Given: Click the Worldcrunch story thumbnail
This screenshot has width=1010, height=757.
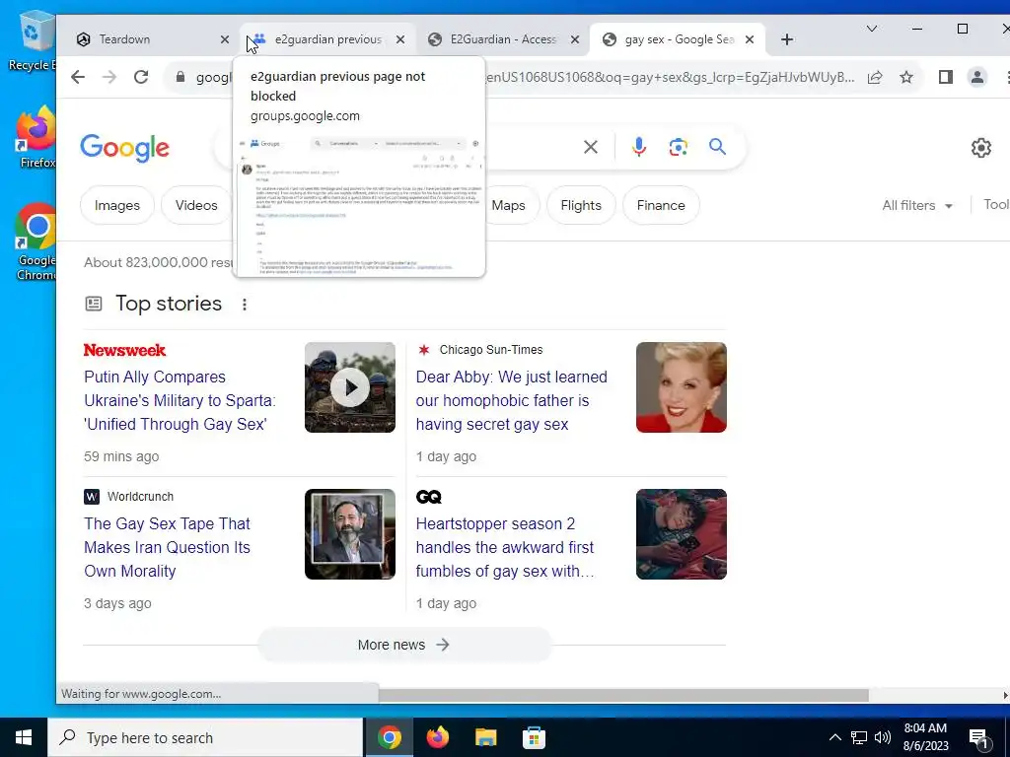Looking at the screenshot, I should pos(350,534).
